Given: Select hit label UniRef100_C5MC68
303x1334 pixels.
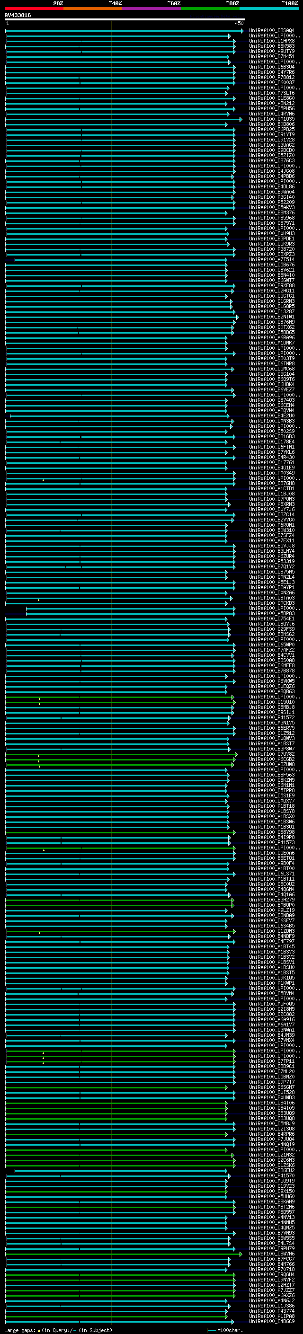Looking at the screenshot, I should [272, 369].
